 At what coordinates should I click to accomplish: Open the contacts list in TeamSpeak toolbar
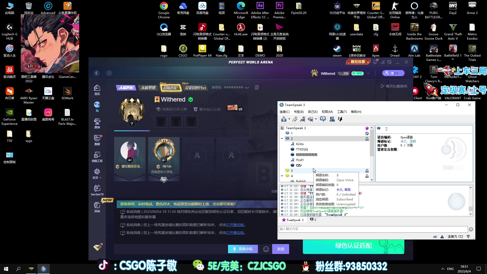332,119
